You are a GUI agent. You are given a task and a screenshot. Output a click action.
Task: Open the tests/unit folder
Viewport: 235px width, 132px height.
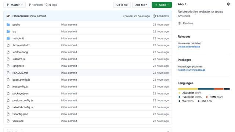point(18,38)
